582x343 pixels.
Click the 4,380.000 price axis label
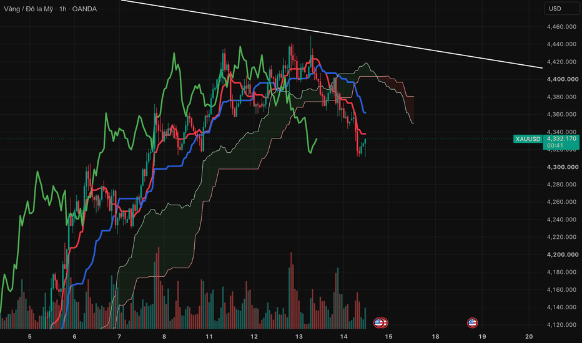pyautogui.click(x=561, y=97)
